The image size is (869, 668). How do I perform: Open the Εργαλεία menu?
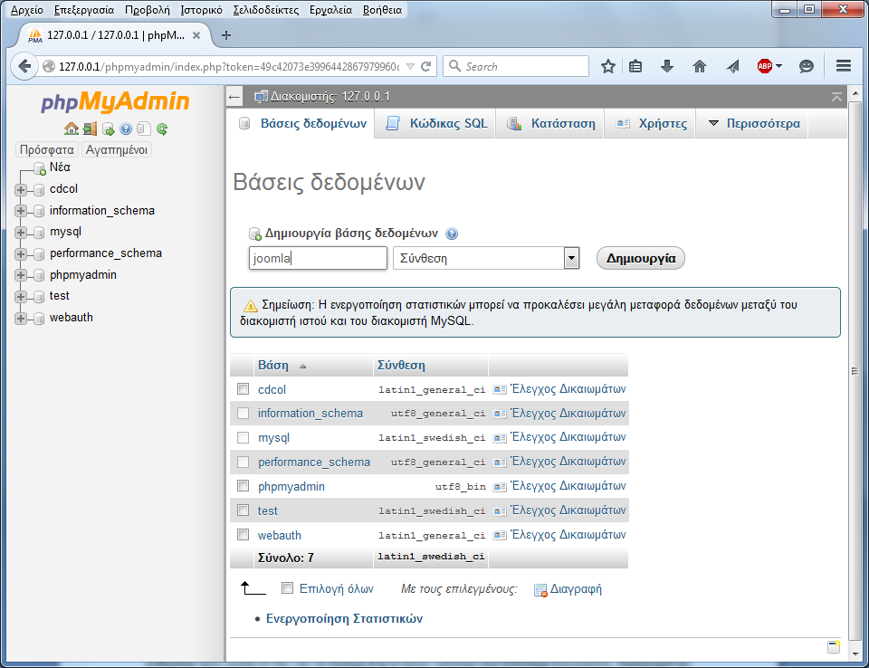331,10
